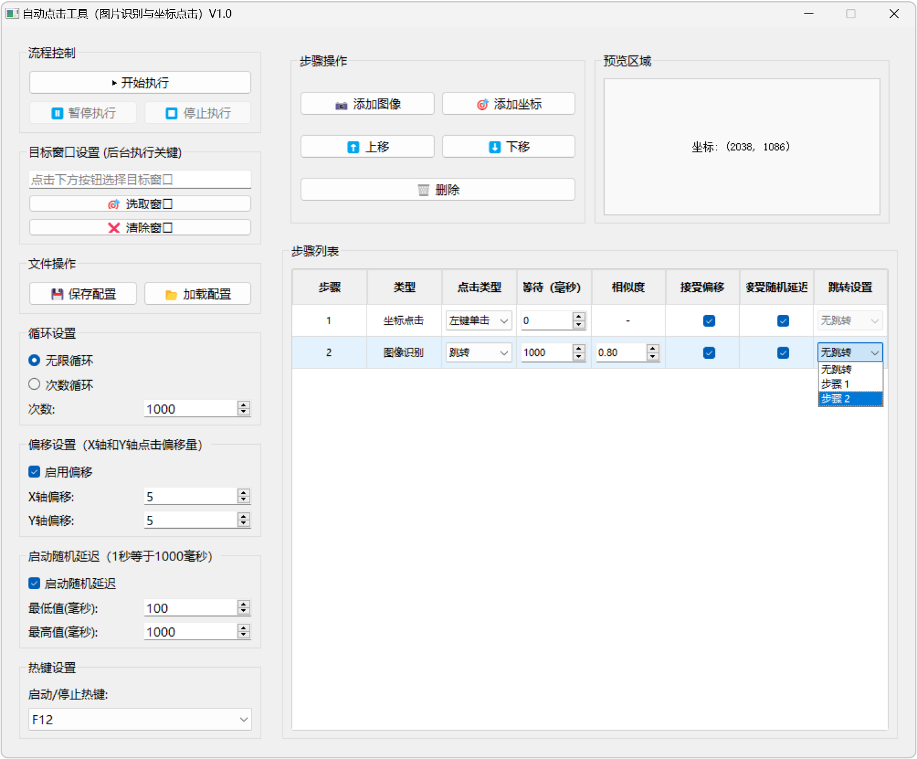Click the 最高值 delay spinner arrows
The image size is (917, 759).
(244, 632)
